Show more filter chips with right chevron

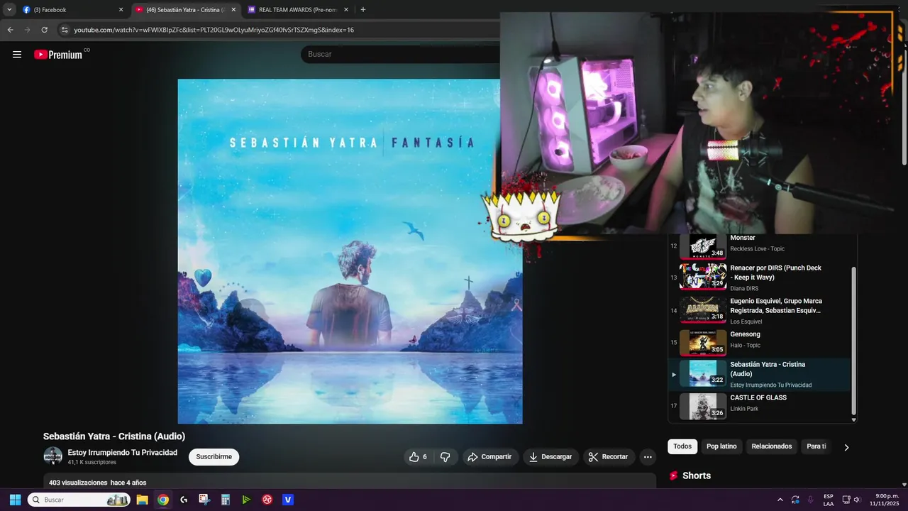846,447
